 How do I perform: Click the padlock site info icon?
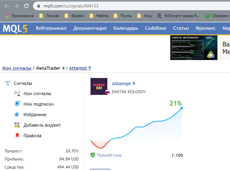39,6
